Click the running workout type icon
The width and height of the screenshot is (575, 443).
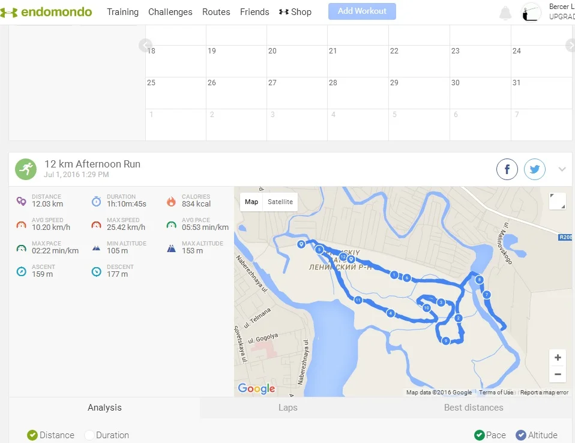click(26, 169)
